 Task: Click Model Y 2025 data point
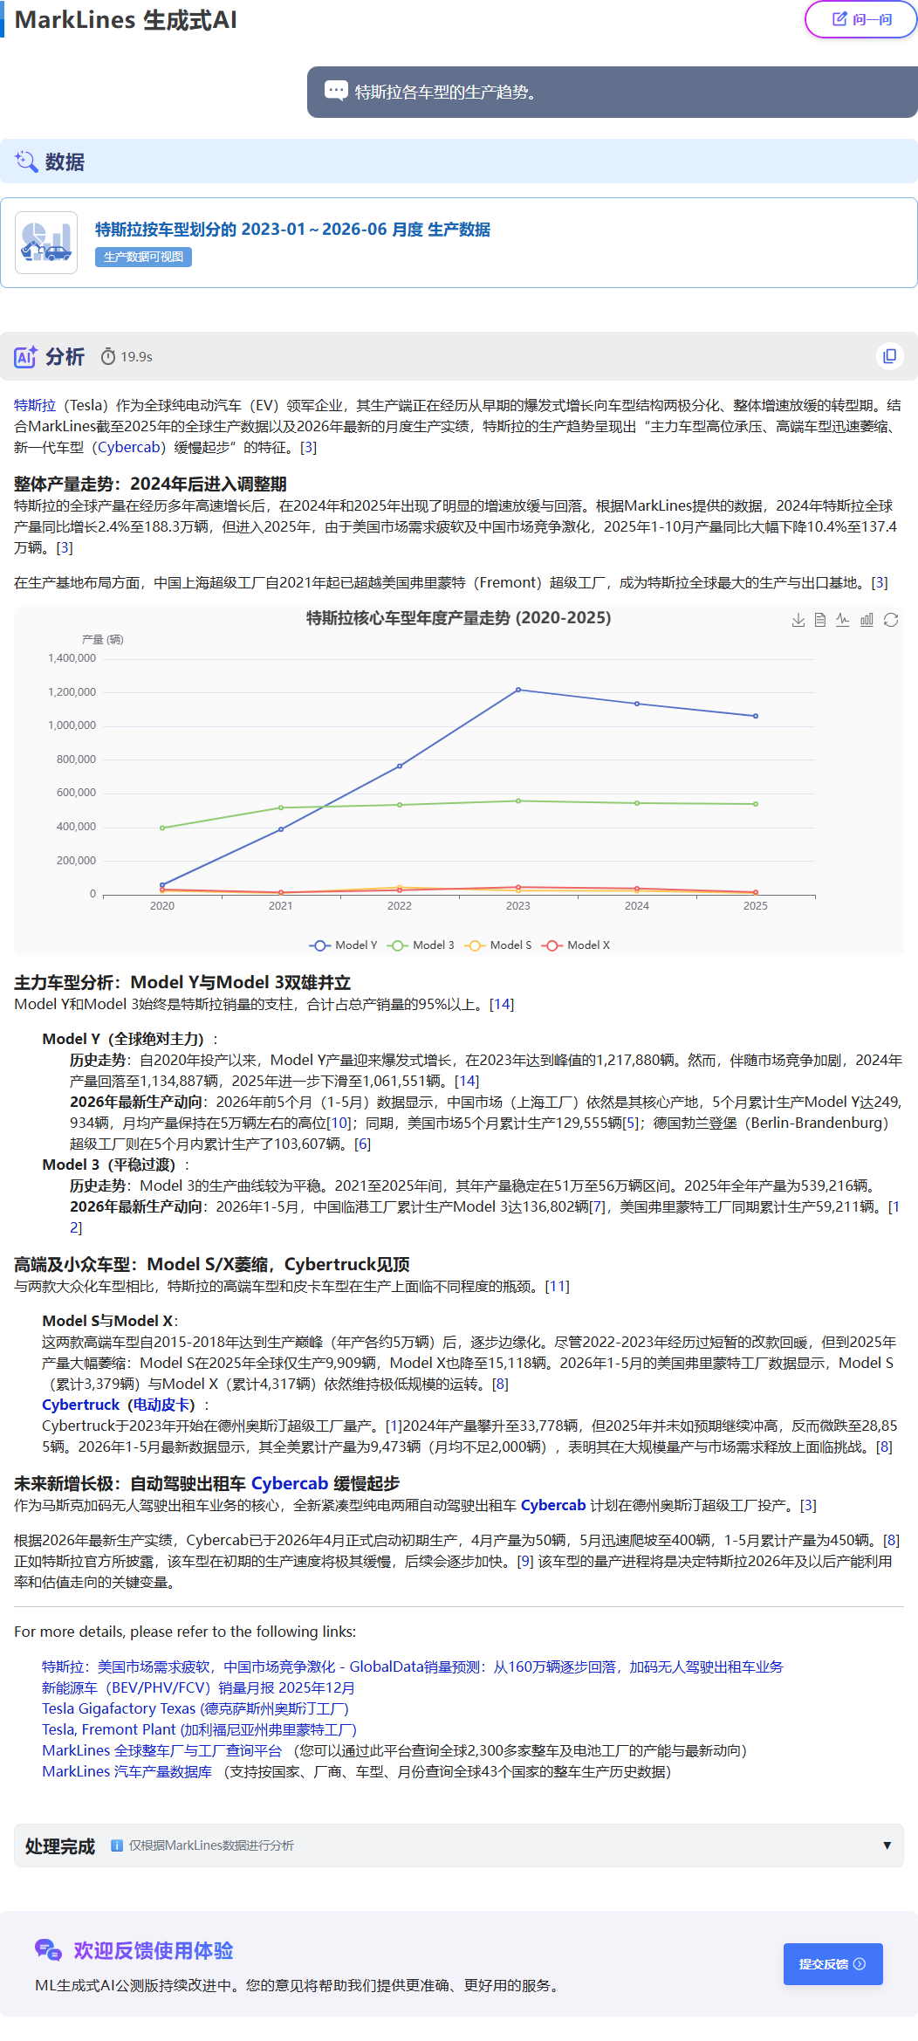756,716
